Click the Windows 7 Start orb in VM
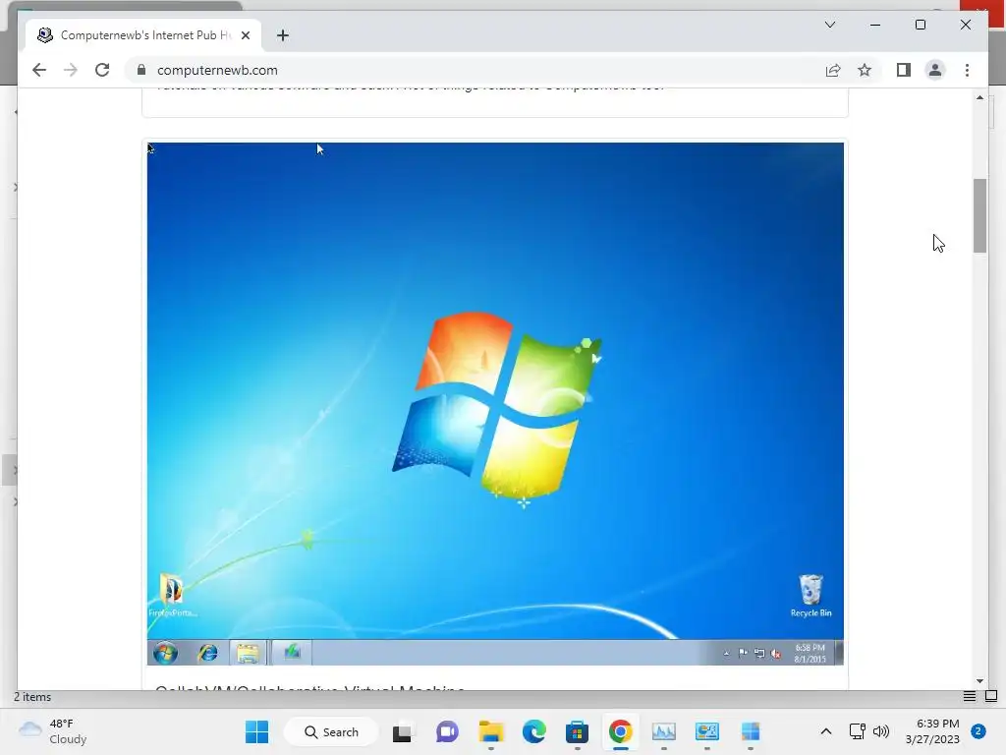This screenshot has width=1006, height=755. (165, 653)
